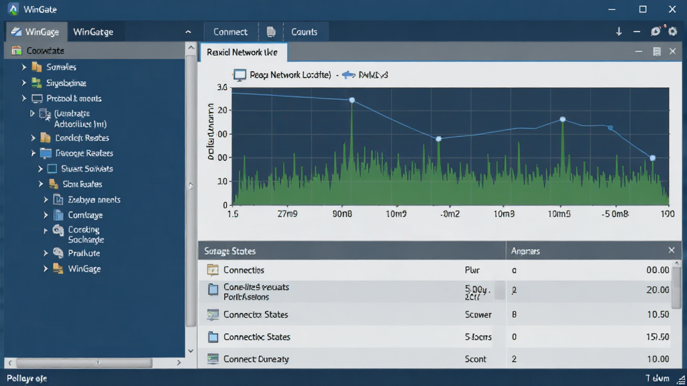The width and height of the screenshot is (687, 386).
Task: Click the Fraooge Reatzes folder icon
Action: click(x=46, y=153)
